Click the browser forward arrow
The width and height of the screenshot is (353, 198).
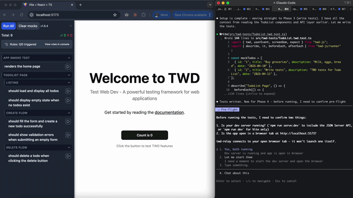point(13,15)
